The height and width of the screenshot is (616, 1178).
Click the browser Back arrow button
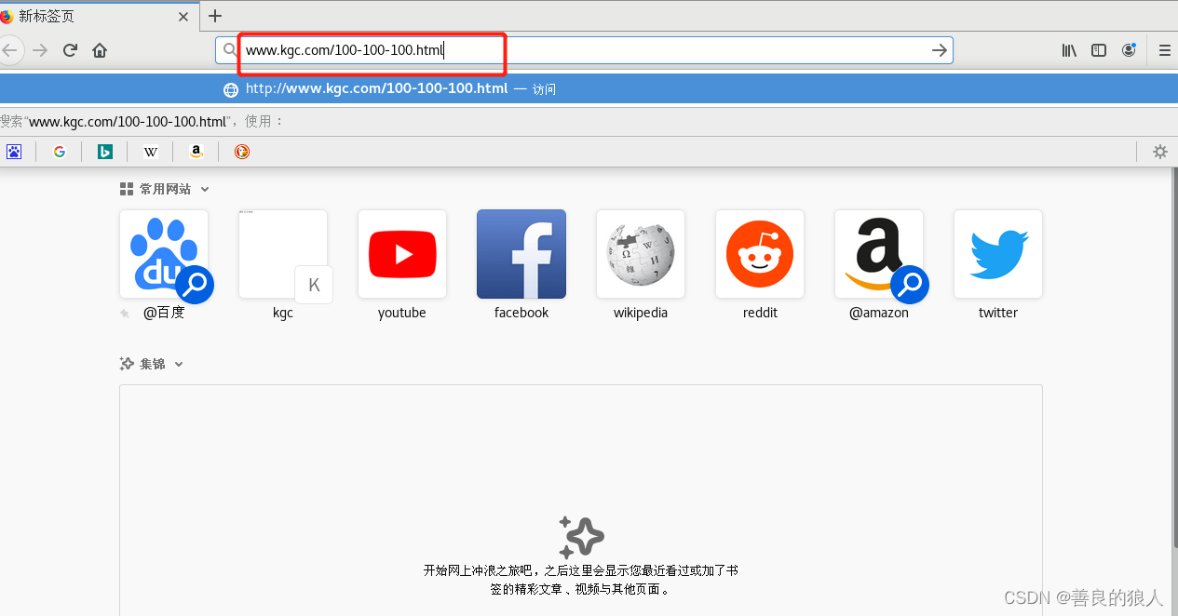pyautogui.click(x=9, y=50)
